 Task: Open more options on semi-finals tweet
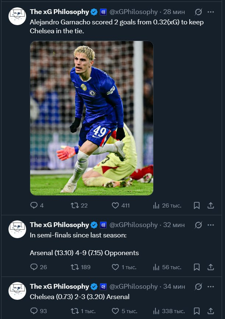(x=211, y=225)
